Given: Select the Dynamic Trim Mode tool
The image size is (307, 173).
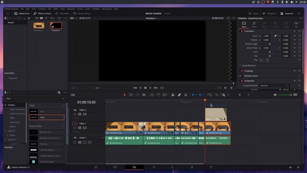Looking at the screenshot, I should click(138, 95).
